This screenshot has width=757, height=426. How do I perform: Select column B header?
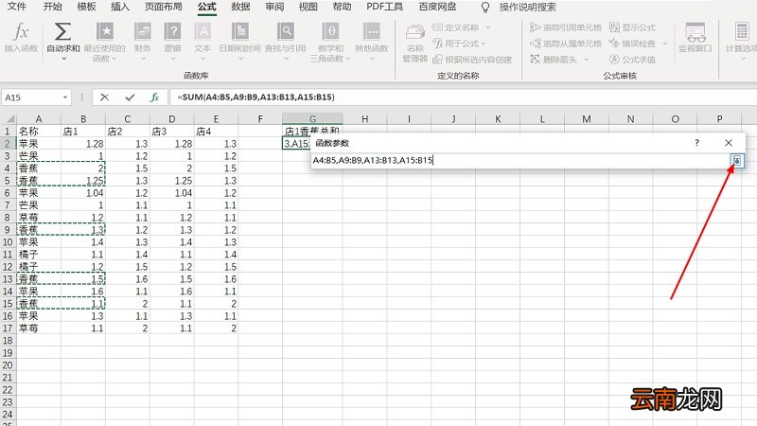(83, 119)
